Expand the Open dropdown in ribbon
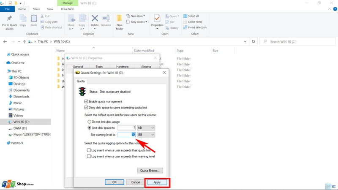The width and height of the screenshot is (338, 190). tap(178, 16)
